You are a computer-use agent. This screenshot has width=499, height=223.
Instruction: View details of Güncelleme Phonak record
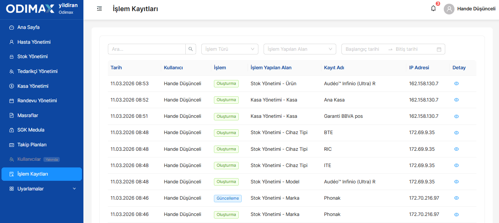(456, 198)
